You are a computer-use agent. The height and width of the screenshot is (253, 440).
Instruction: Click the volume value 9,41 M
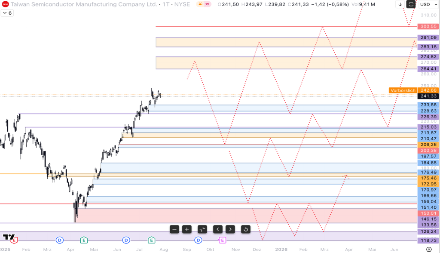pyautogui.click(x=367, y=4)
